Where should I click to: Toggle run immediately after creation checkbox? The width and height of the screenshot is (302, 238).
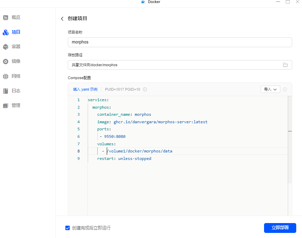67,228
